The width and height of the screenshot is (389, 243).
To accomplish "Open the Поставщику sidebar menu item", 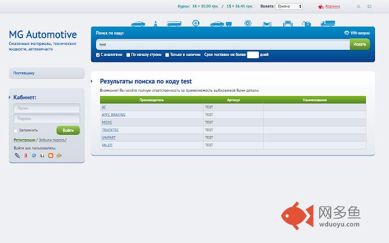I will (24, 73).
